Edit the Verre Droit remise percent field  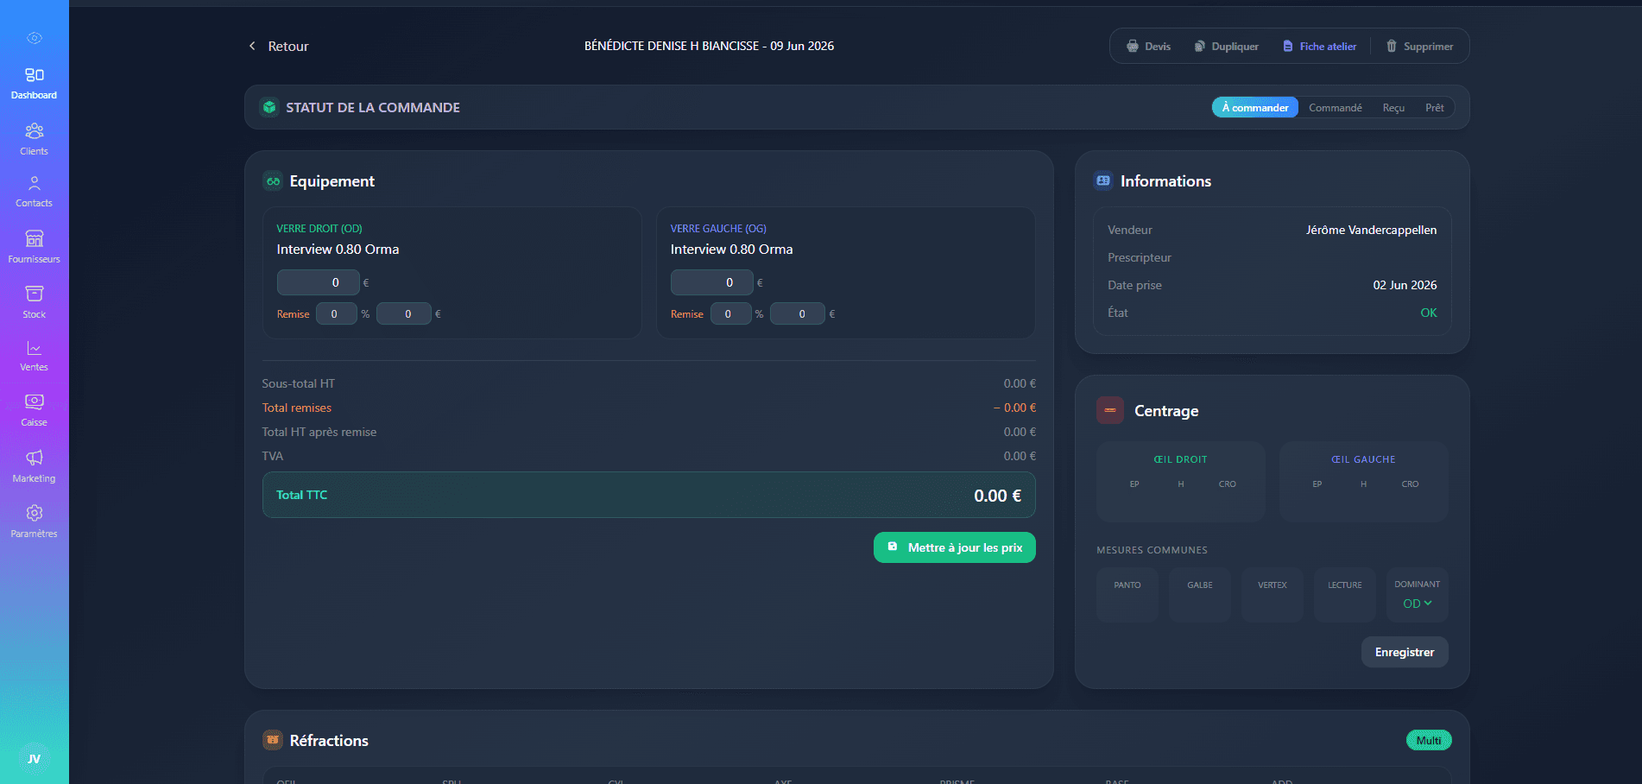pyautogui.click(x=336, y=313)
